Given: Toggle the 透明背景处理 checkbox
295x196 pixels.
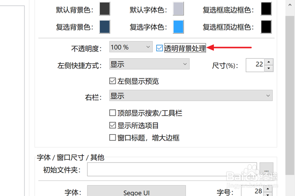Looking at the screenshot, I should (x=159, y=48).
